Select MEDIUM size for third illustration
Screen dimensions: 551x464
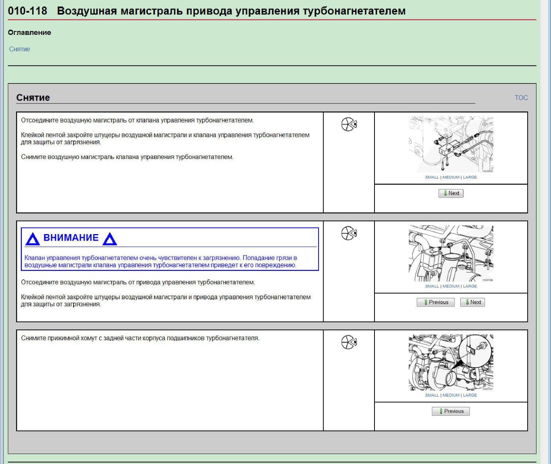[x=451, y=395]
